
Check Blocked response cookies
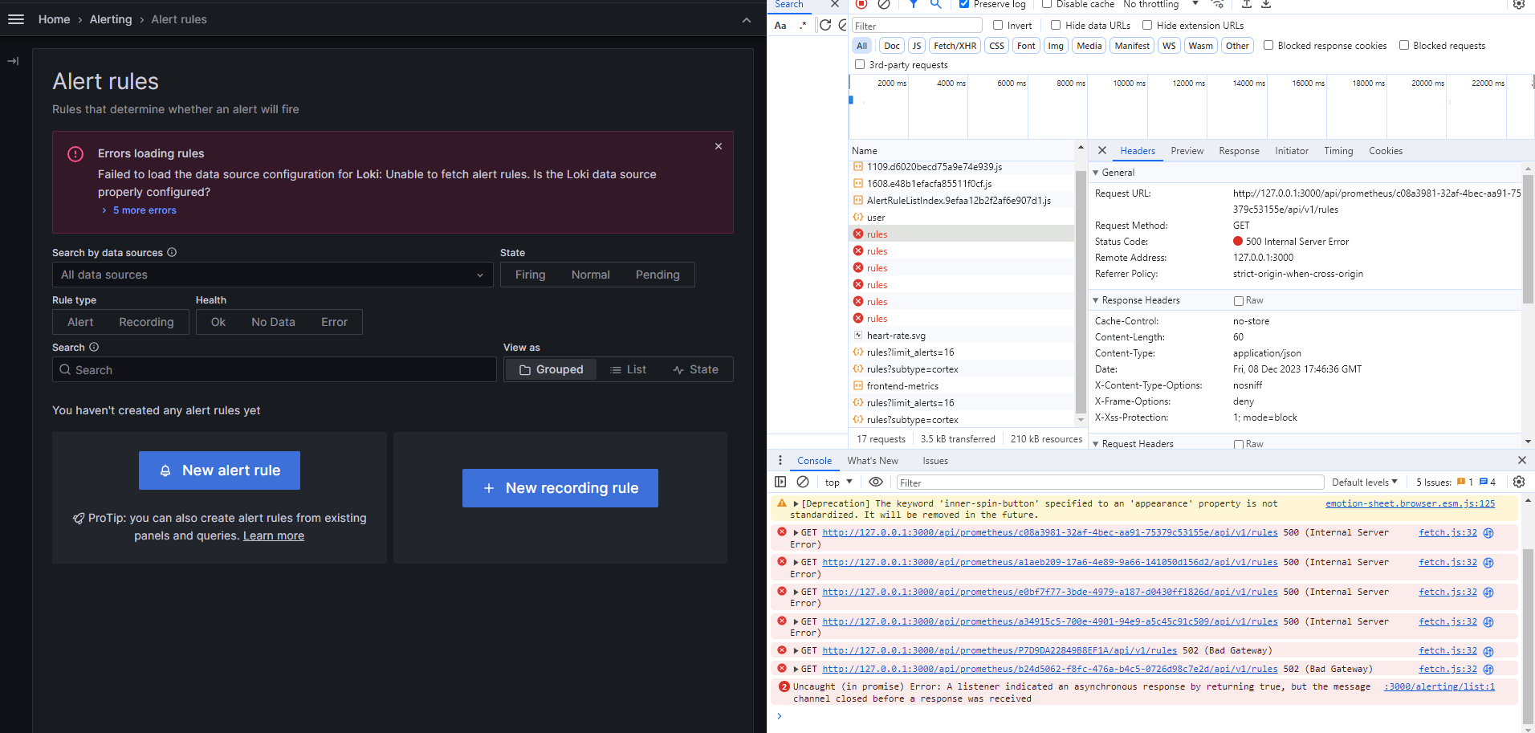pos(1268,45)
